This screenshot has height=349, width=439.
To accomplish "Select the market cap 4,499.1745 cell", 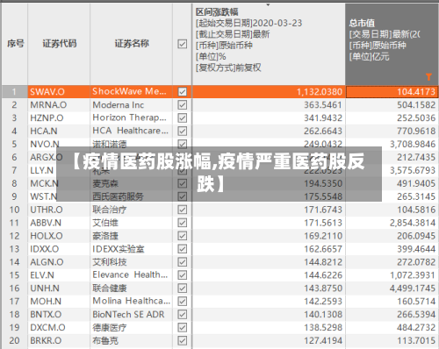I will click(392, 288).
